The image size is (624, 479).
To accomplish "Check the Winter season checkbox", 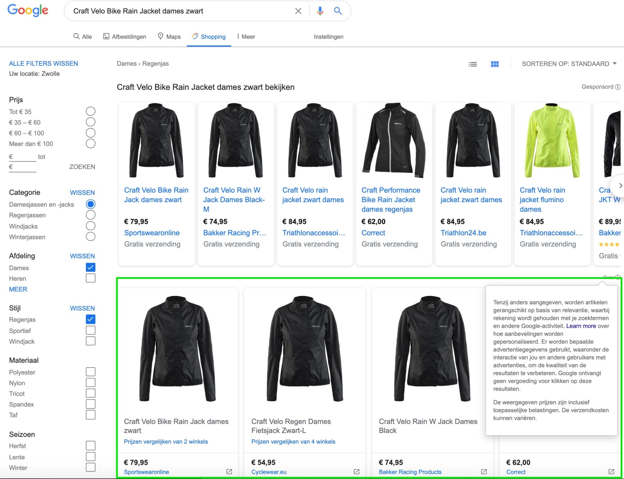I will (x=91, y=467).
